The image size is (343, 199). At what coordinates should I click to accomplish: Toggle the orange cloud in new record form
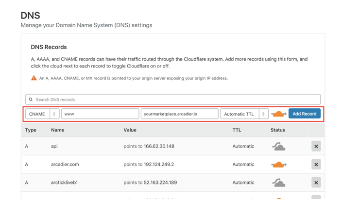click(279, 114)
